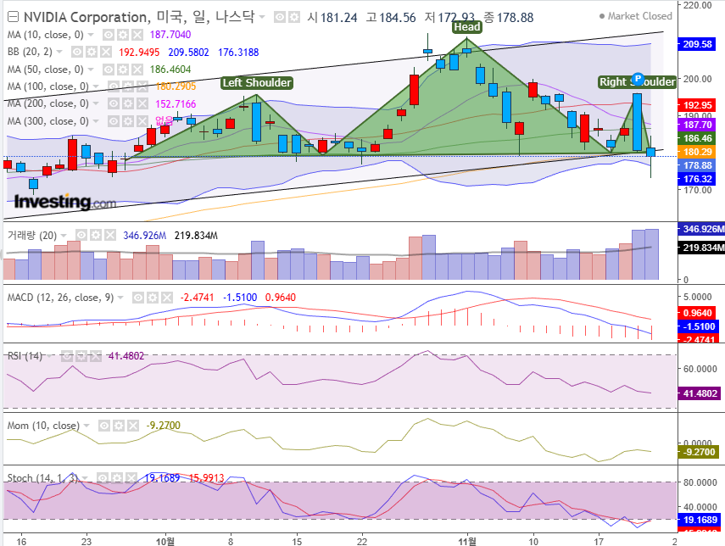Open MA (300, close, 0) settings gear

point(127,121)
